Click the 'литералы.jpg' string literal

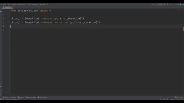[x=49, y=19]
